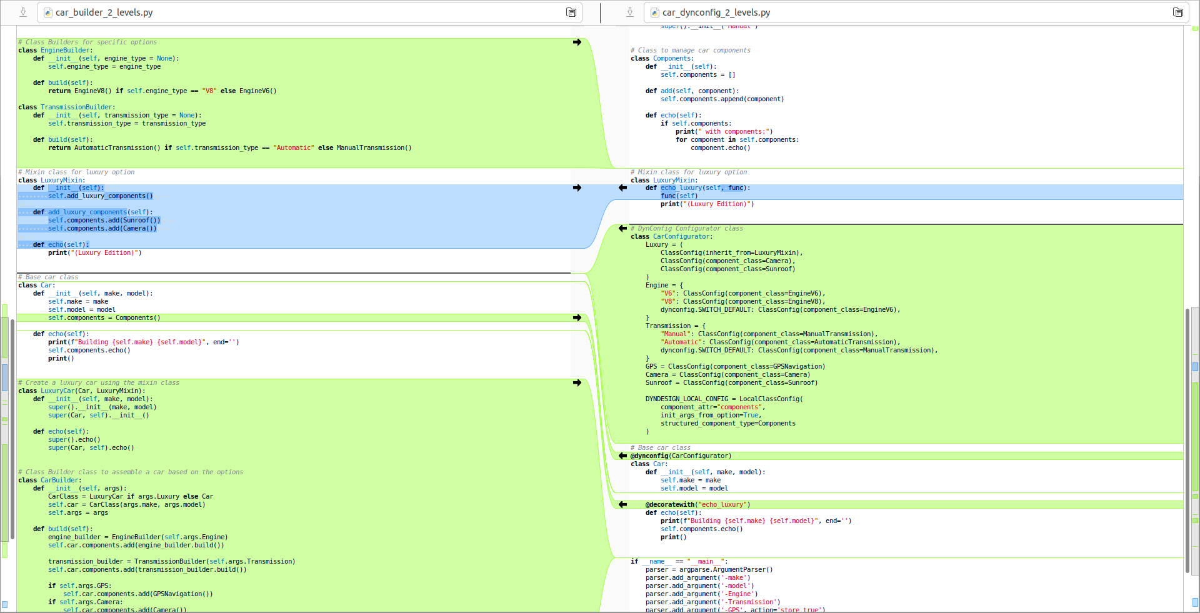Click '# Base car class' comment in left pane
Viewport: 1200px width, 613px height.
pos(48,277)
